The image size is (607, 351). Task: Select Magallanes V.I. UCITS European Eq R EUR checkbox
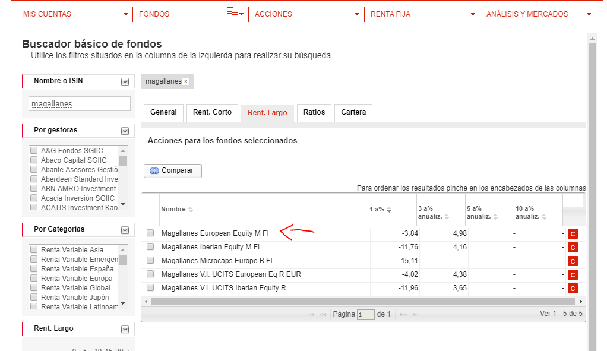point(150,274)
